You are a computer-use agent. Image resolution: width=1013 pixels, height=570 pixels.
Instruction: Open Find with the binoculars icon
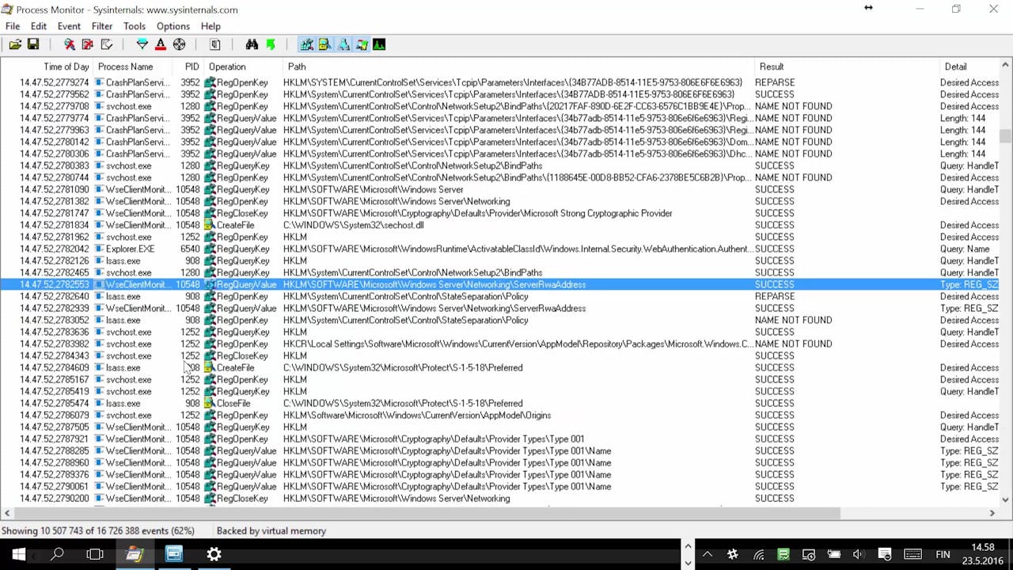click(252, 44)
